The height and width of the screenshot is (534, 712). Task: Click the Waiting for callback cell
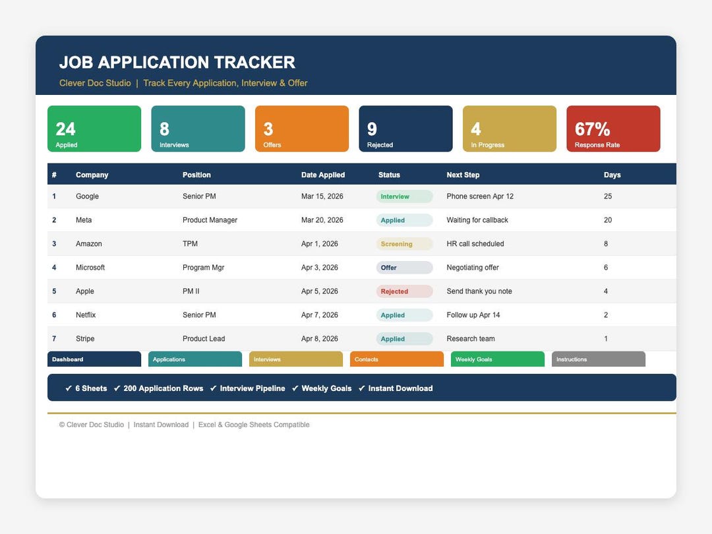pos(477,220)
